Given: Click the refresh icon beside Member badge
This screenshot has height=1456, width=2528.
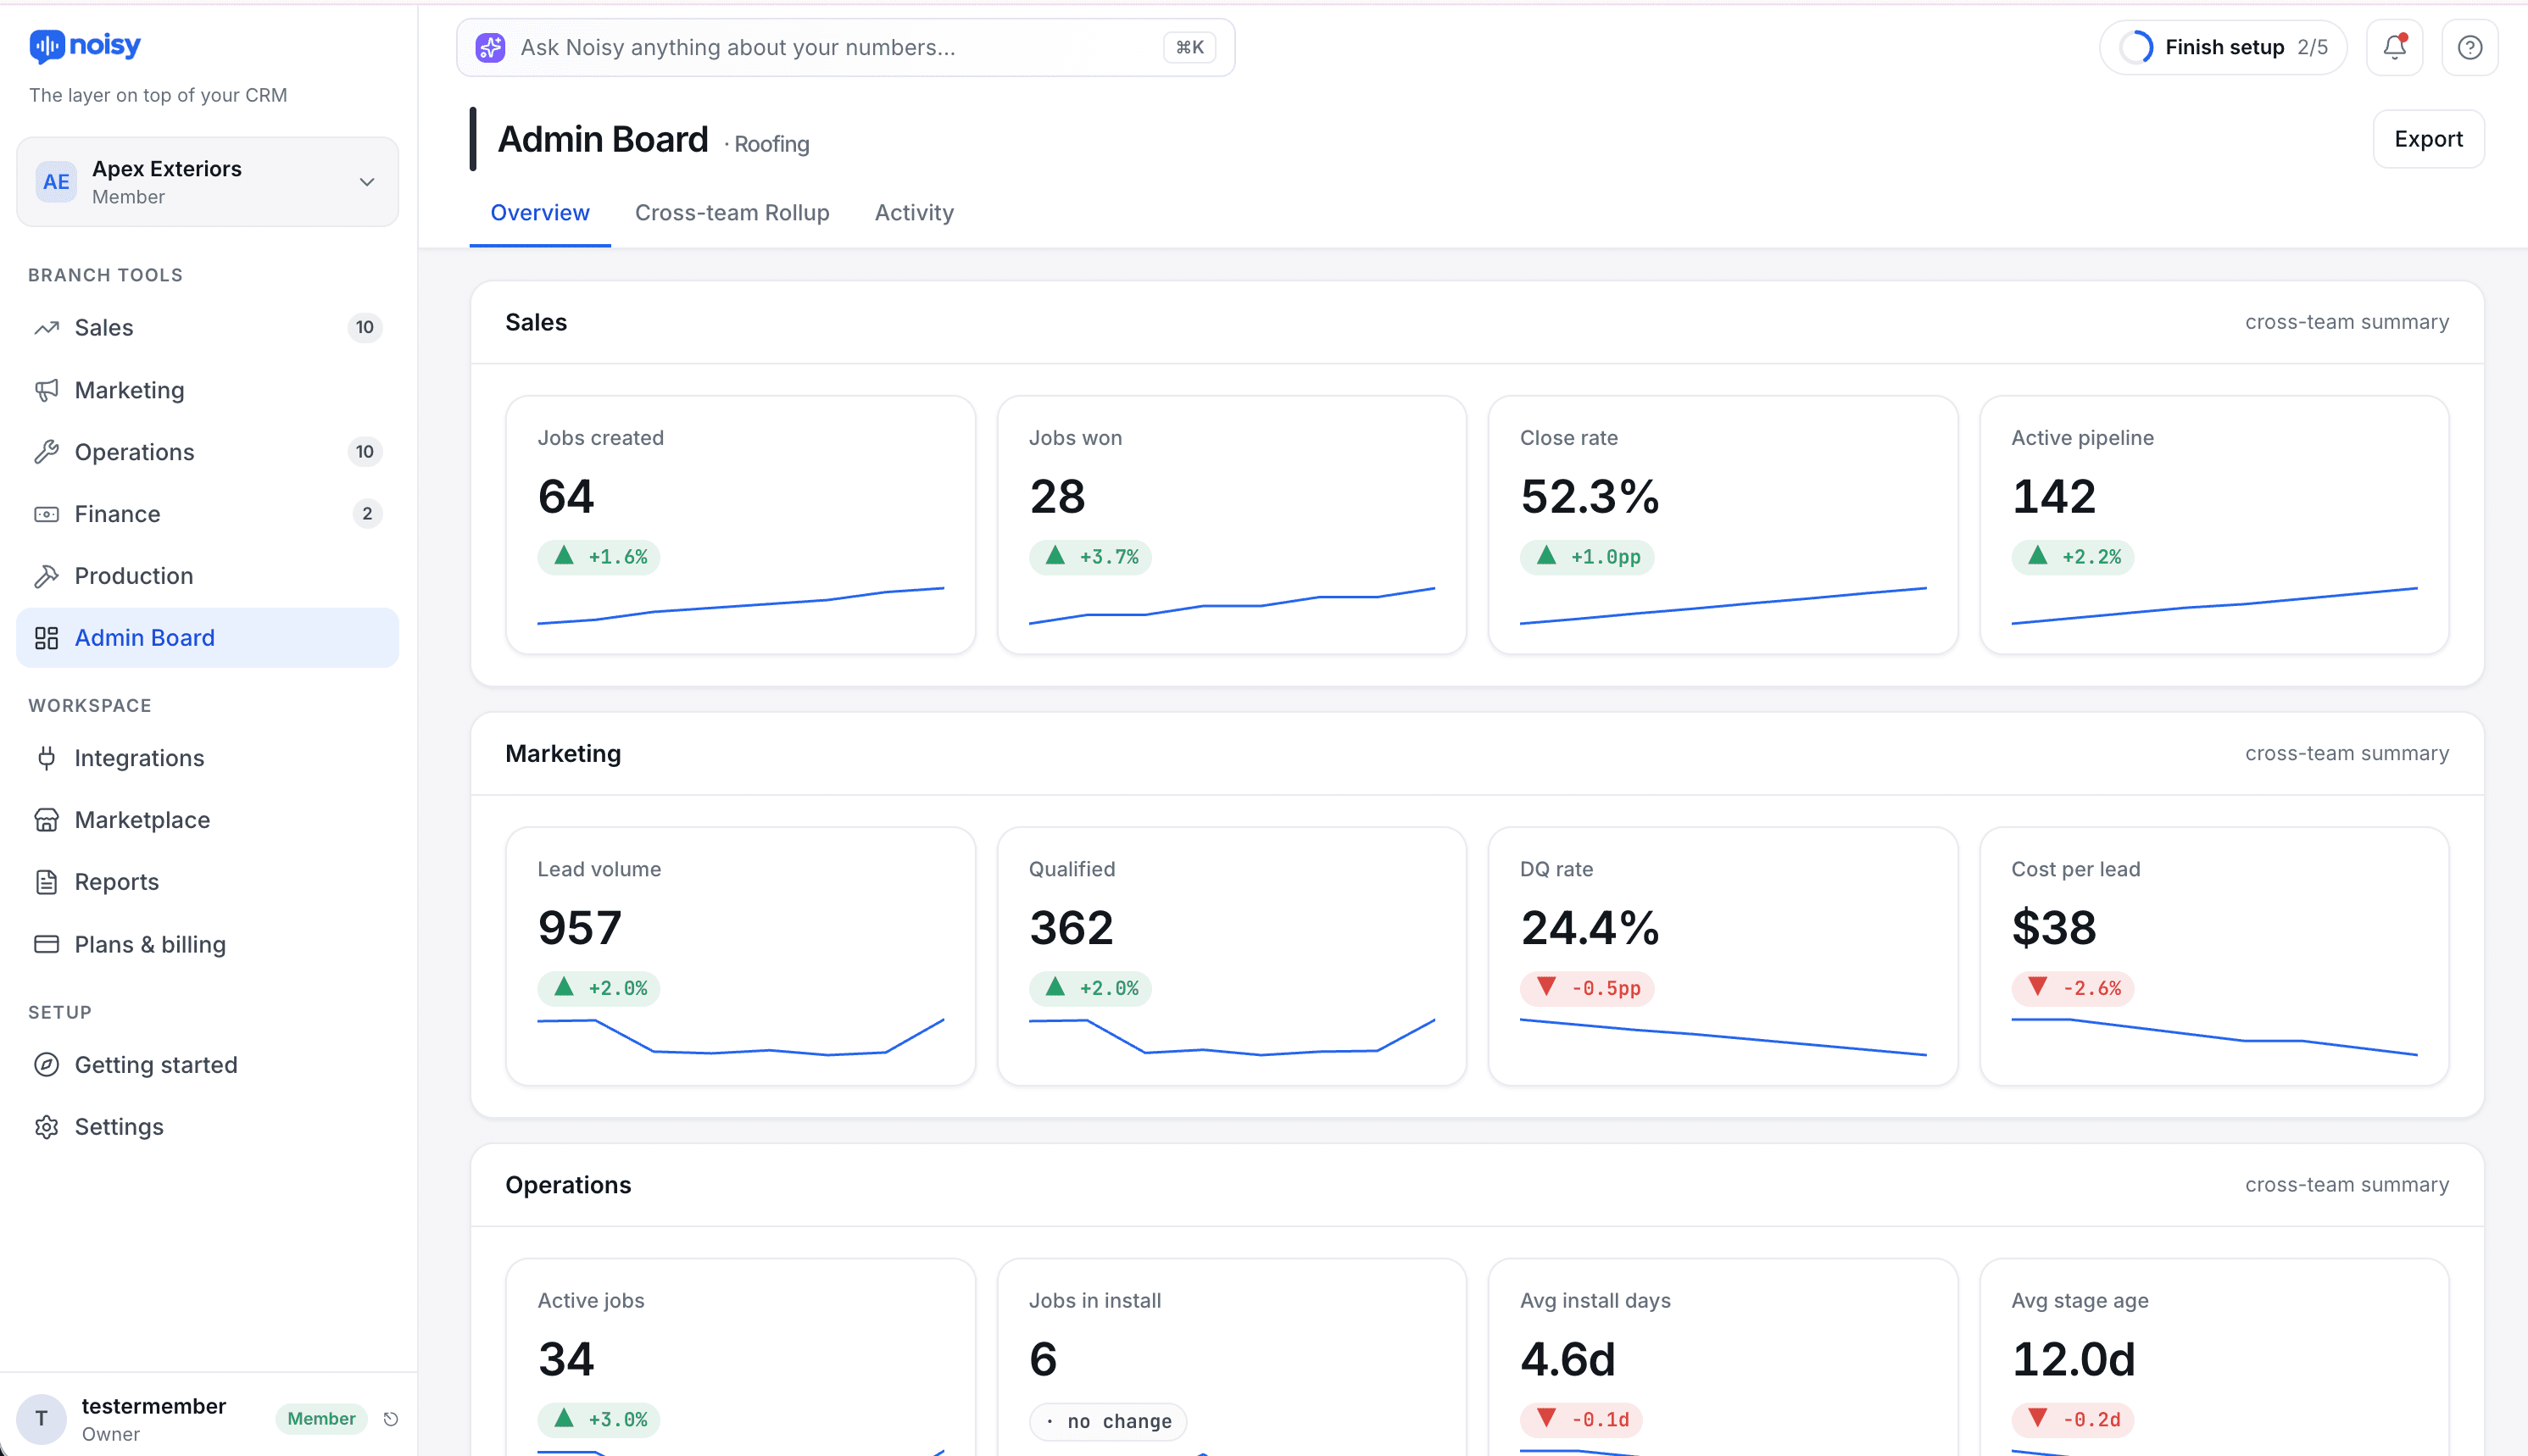Looking at the screenshot, I should click(391, 1419).
